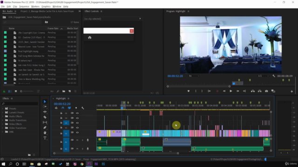Screen dimensions: 298x167
Task: Open timeline display settings wrench
Action: 83,108
